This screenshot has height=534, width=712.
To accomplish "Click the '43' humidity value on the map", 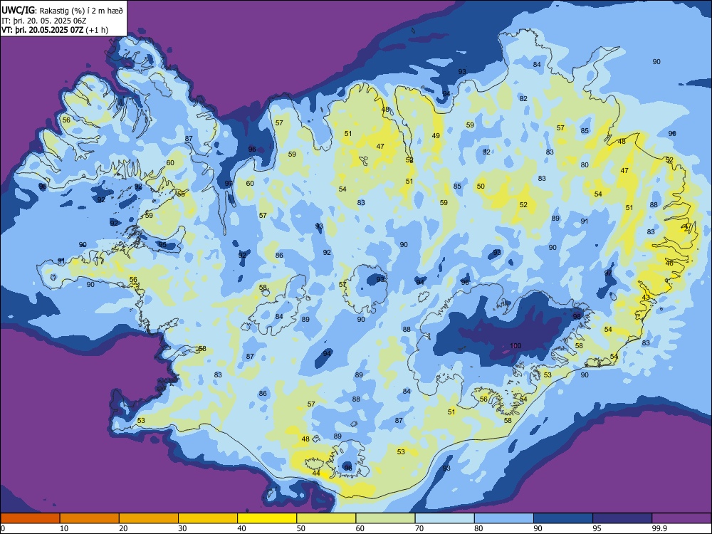I will 646,298.
